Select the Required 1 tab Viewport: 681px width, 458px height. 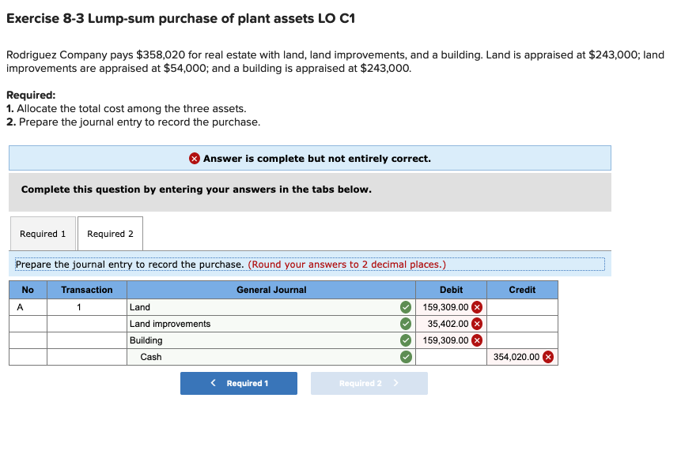pyautogui.click(x=43, y=233)
